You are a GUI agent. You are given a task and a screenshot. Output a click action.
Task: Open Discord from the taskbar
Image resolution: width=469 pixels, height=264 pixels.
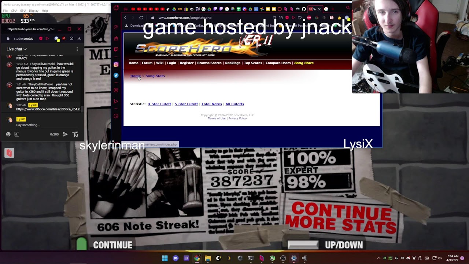[176, 258]
